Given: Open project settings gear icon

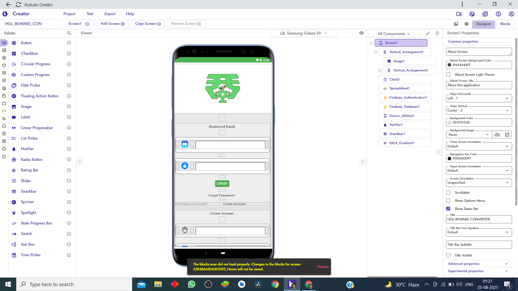Looking at the screenshot, I should click(466, 24).
